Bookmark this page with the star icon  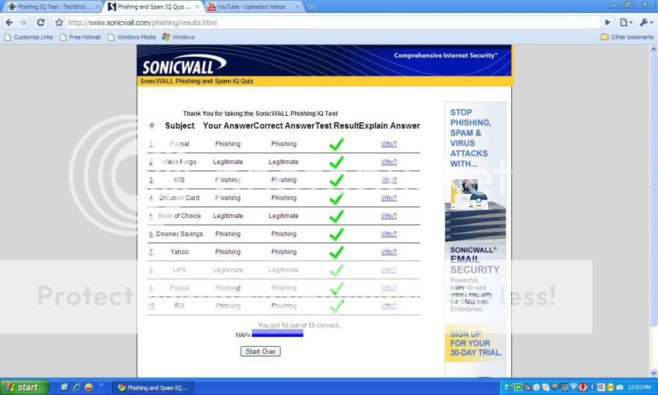pyautogui.click(x=59, y=23)
